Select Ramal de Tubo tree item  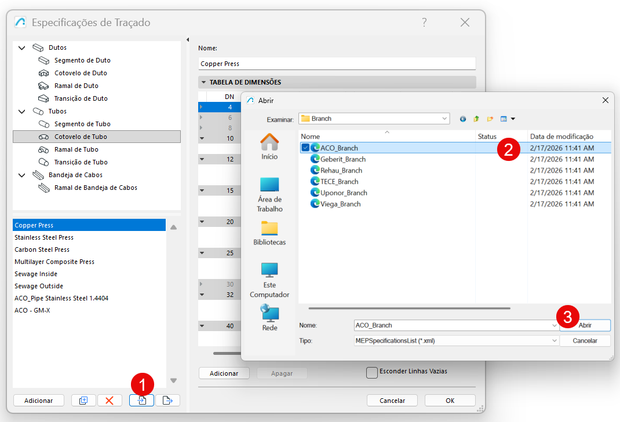[x=76, y=149]
